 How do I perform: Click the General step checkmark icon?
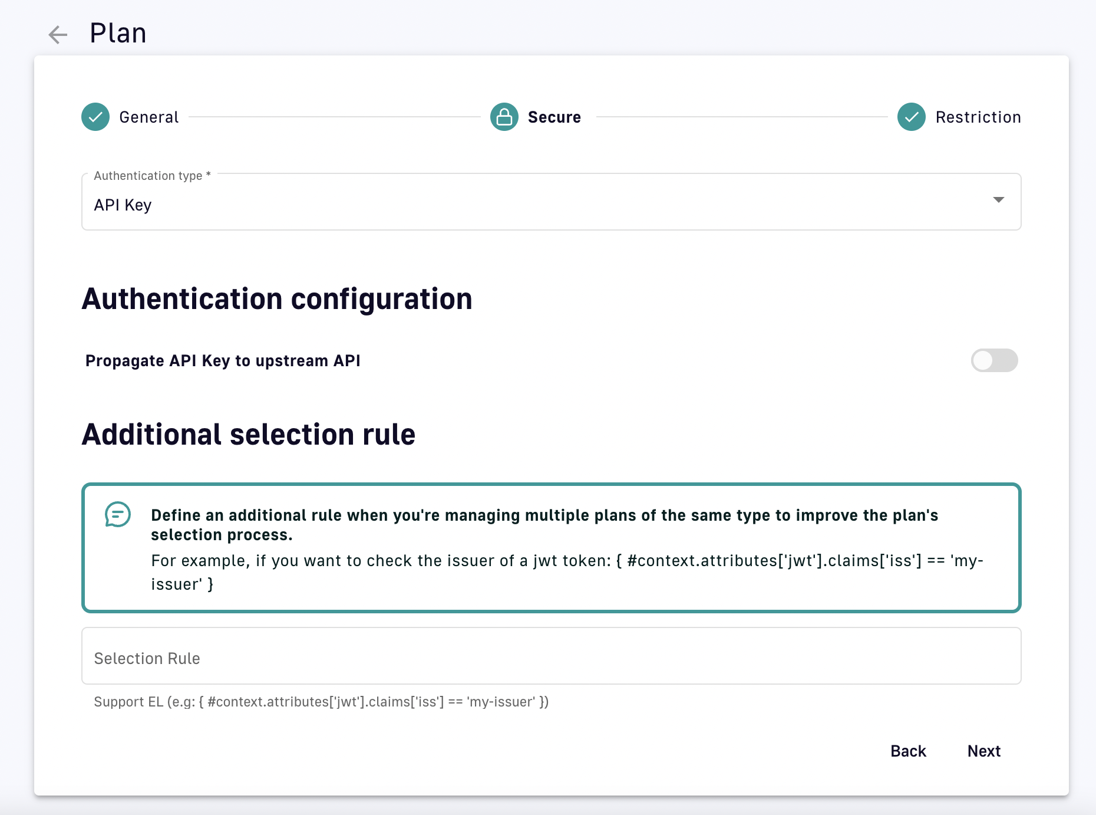click(x=95, y=117)
